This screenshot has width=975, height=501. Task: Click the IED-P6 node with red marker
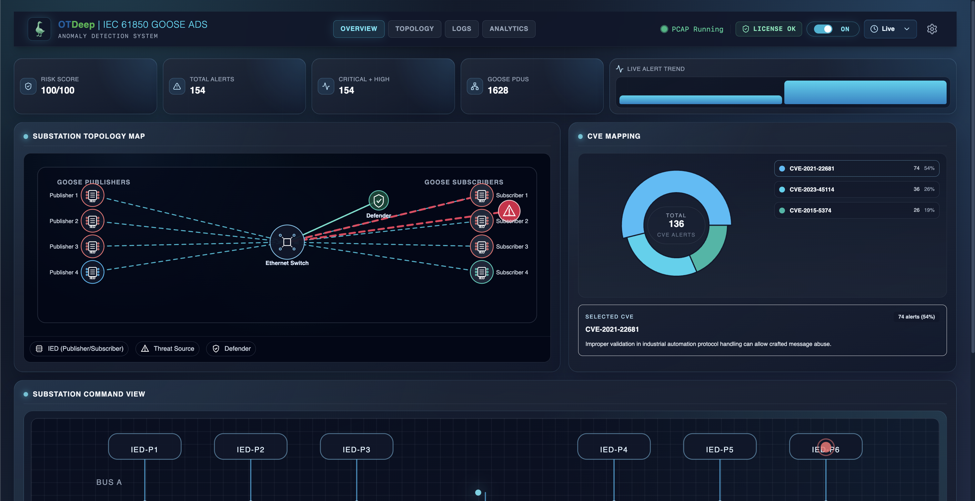point(826,447)
